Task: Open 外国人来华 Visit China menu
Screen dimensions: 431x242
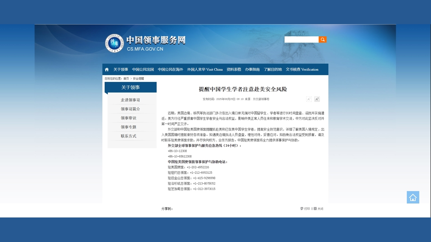Action: 205,69
